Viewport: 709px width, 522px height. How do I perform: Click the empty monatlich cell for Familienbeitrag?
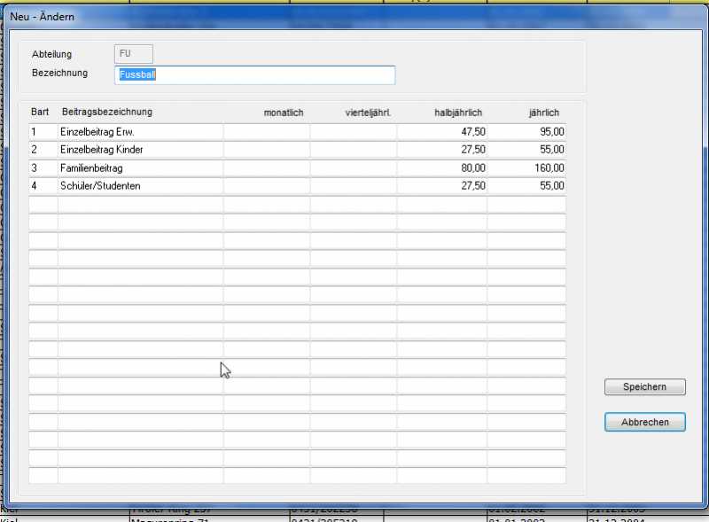pos(267,168)
